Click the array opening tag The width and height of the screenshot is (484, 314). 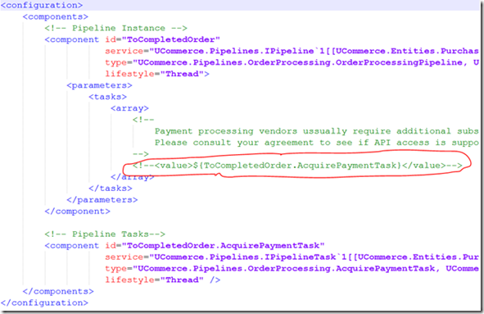(129, 108)
